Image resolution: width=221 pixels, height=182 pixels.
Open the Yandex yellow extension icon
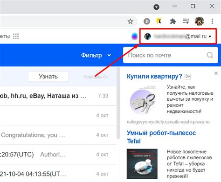159,21
